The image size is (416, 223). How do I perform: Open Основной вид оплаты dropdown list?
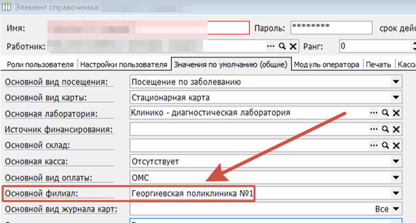pos(396,177)
